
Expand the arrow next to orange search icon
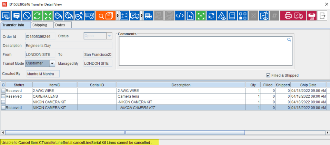118,15
